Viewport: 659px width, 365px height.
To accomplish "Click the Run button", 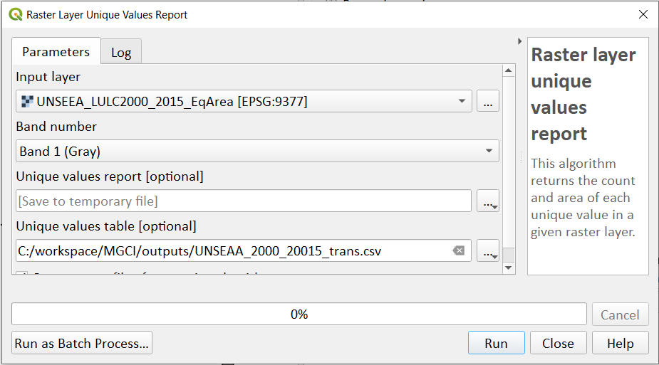I will 497,343.
